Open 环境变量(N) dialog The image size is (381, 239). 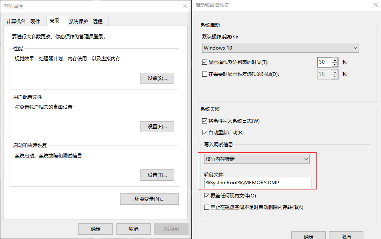(149, 199)
